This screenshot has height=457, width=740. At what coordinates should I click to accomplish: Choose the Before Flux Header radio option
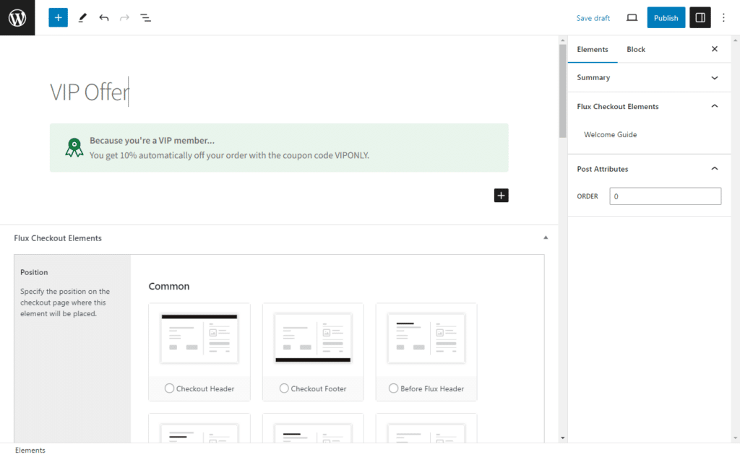click(394, 388)
